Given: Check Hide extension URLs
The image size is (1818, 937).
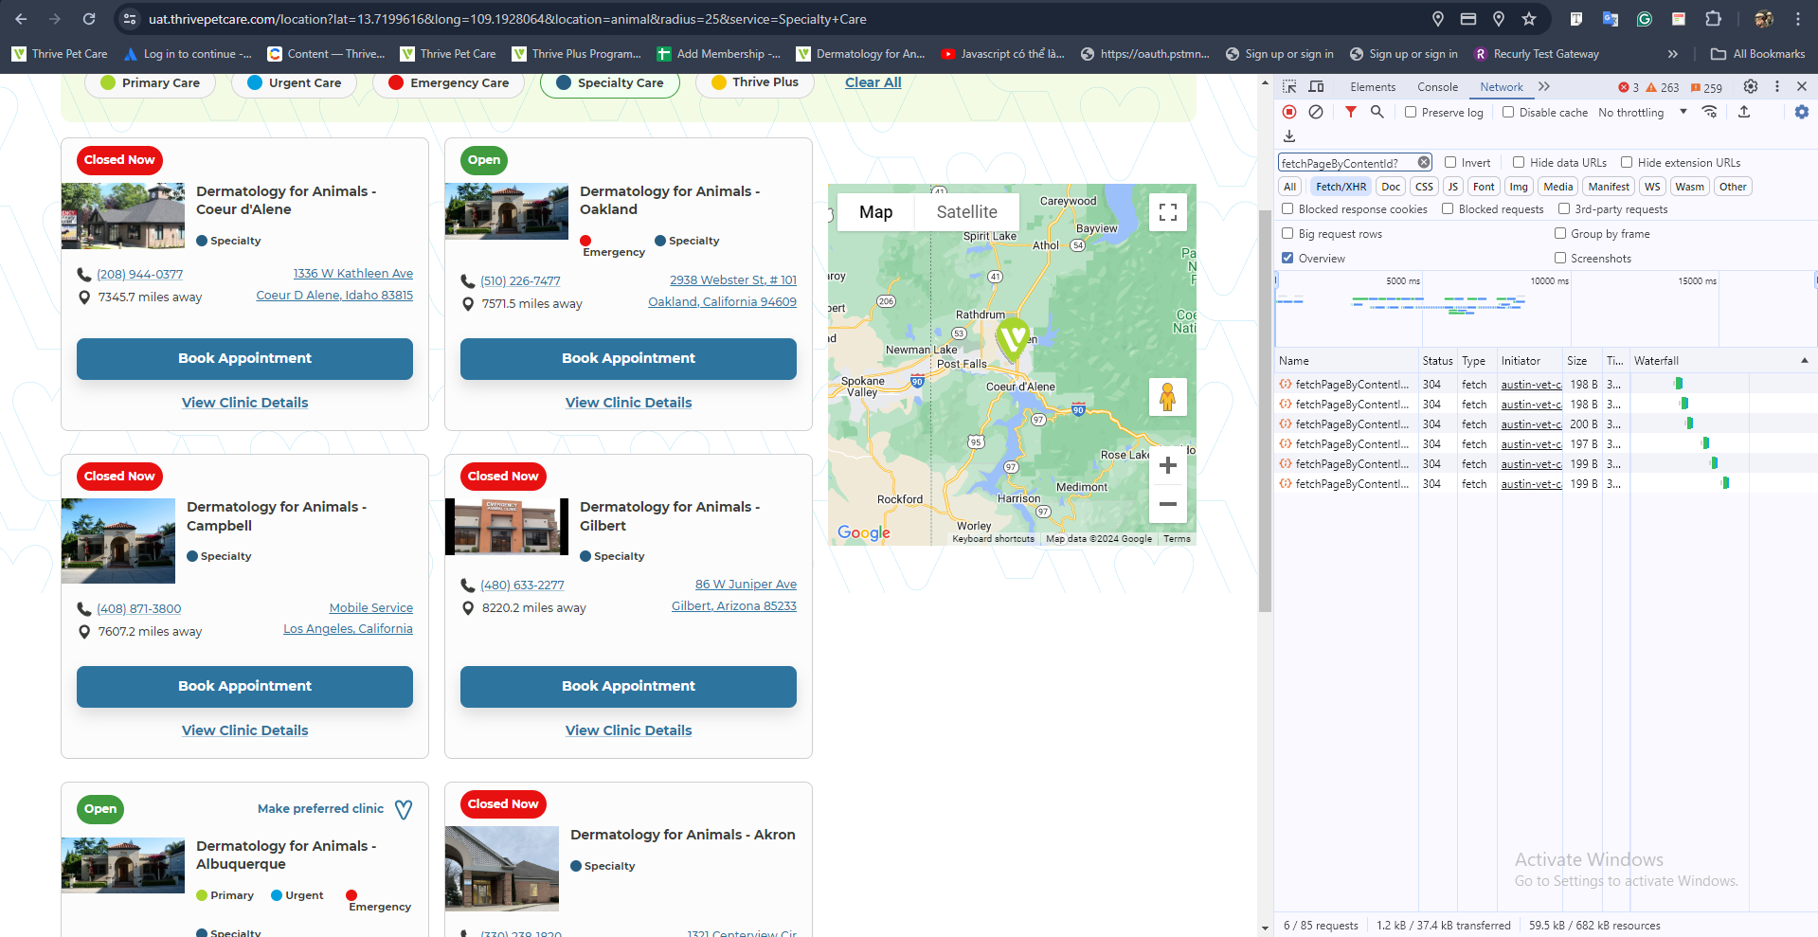Looking at the screenshot, I should point(1627,162).
